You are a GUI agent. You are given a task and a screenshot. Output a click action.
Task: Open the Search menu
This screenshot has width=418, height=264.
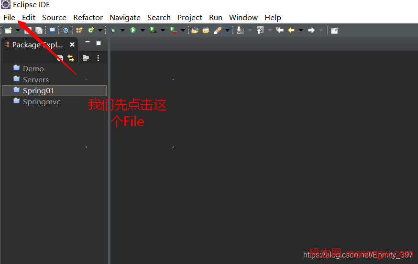pyautogui.click(x=159, y=18)
